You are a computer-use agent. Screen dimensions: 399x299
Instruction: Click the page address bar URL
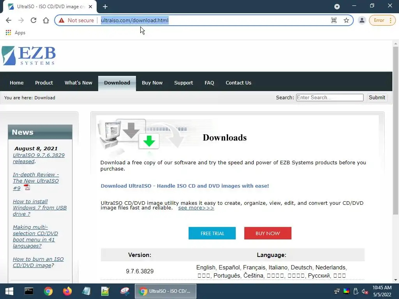pos(134,20)
